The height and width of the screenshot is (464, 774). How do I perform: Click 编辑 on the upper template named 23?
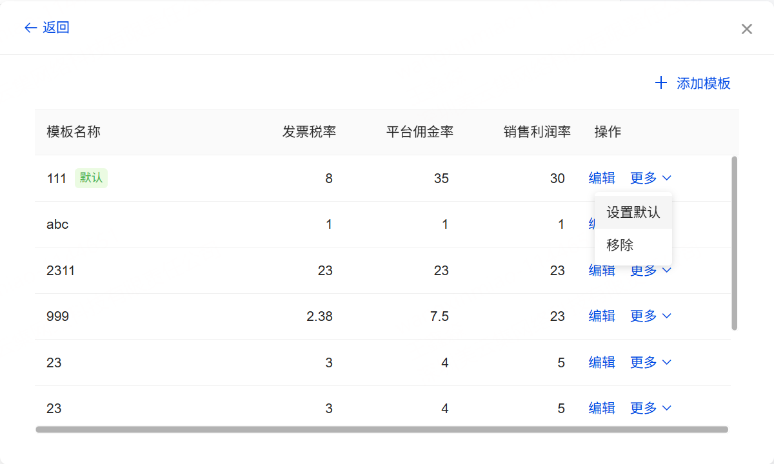tap(601, 363)
